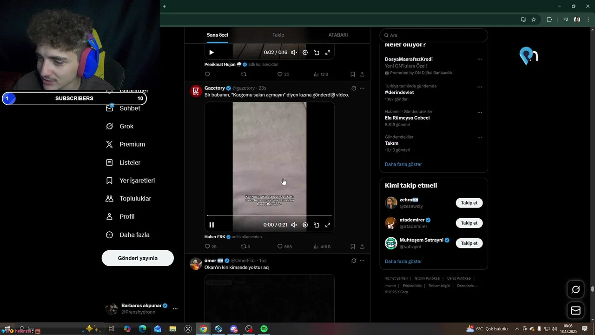
Task: Open options for the #derindevlet trend
Action: [480, 87]
